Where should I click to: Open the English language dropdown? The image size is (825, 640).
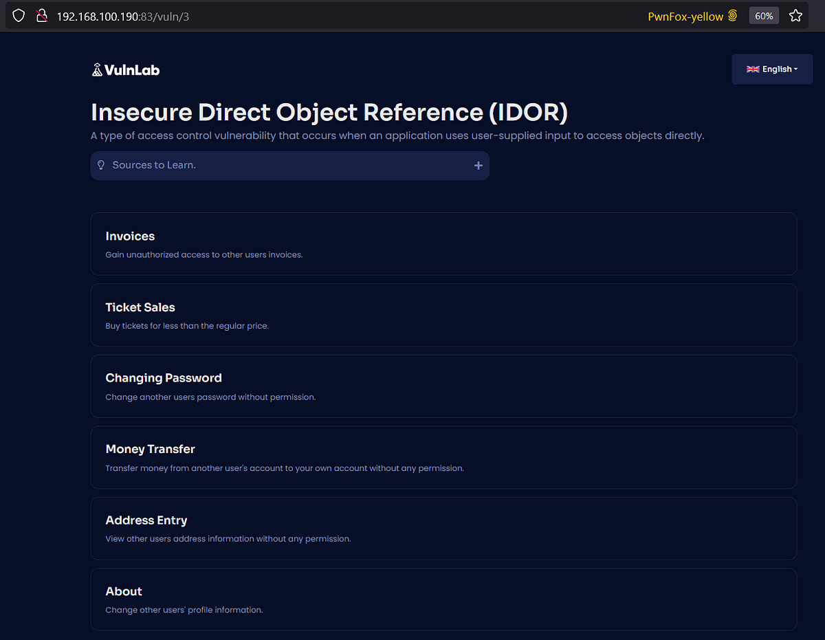(x=772, y=69)
